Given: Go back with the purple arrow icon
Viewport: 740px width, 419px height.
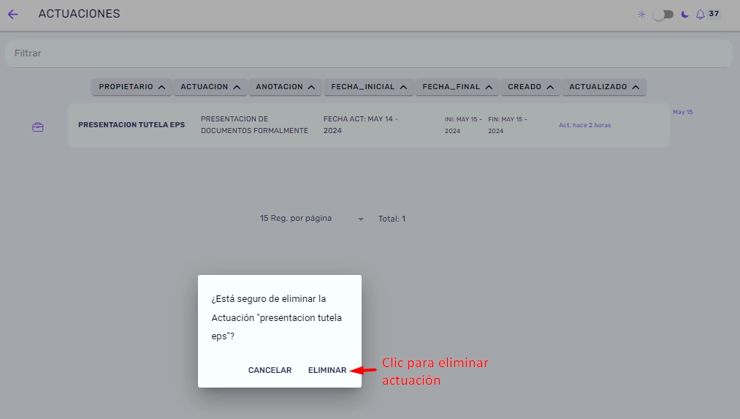Looking at the screenshot, I should [12, 14].
